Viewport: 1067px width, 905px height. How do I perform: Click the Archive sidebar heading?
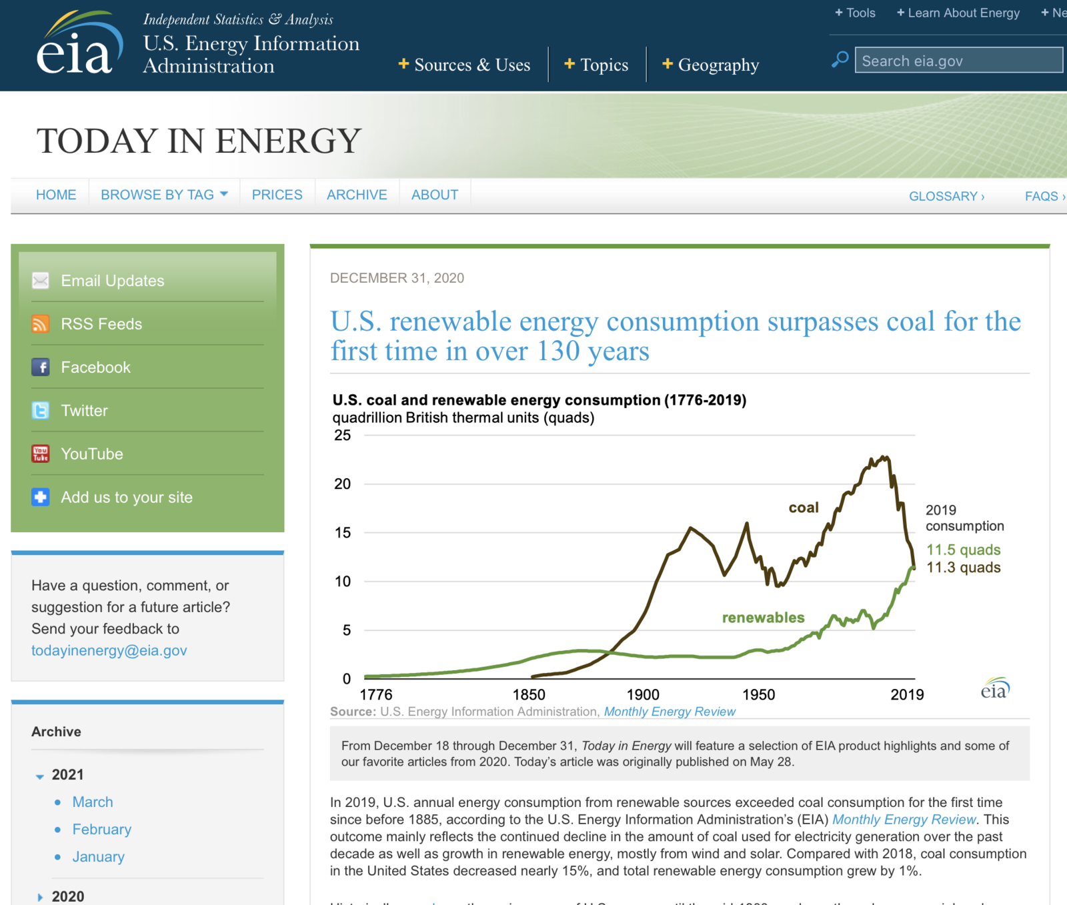click(56, 732)
